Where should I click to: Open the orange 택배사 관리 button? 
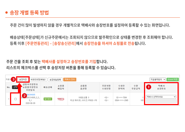click(x=70, y=79)
